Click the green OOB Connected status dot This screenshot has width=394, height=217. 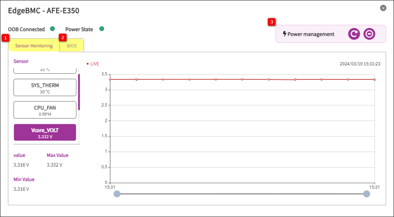tap(52, 29)
